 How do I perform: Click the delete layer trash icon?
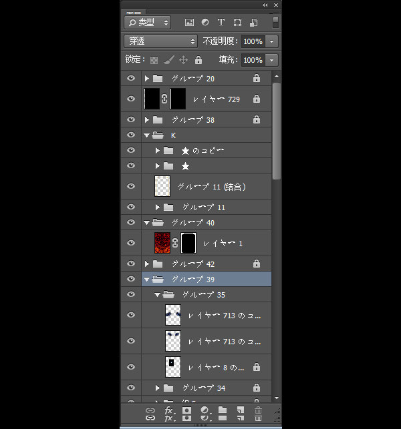coord(258,410)
